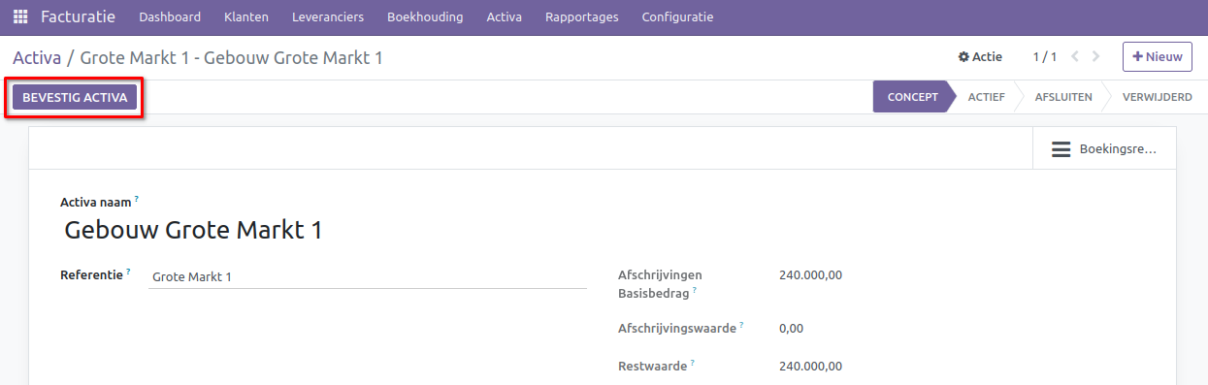Select the Actief status stage

pos(986,97)
